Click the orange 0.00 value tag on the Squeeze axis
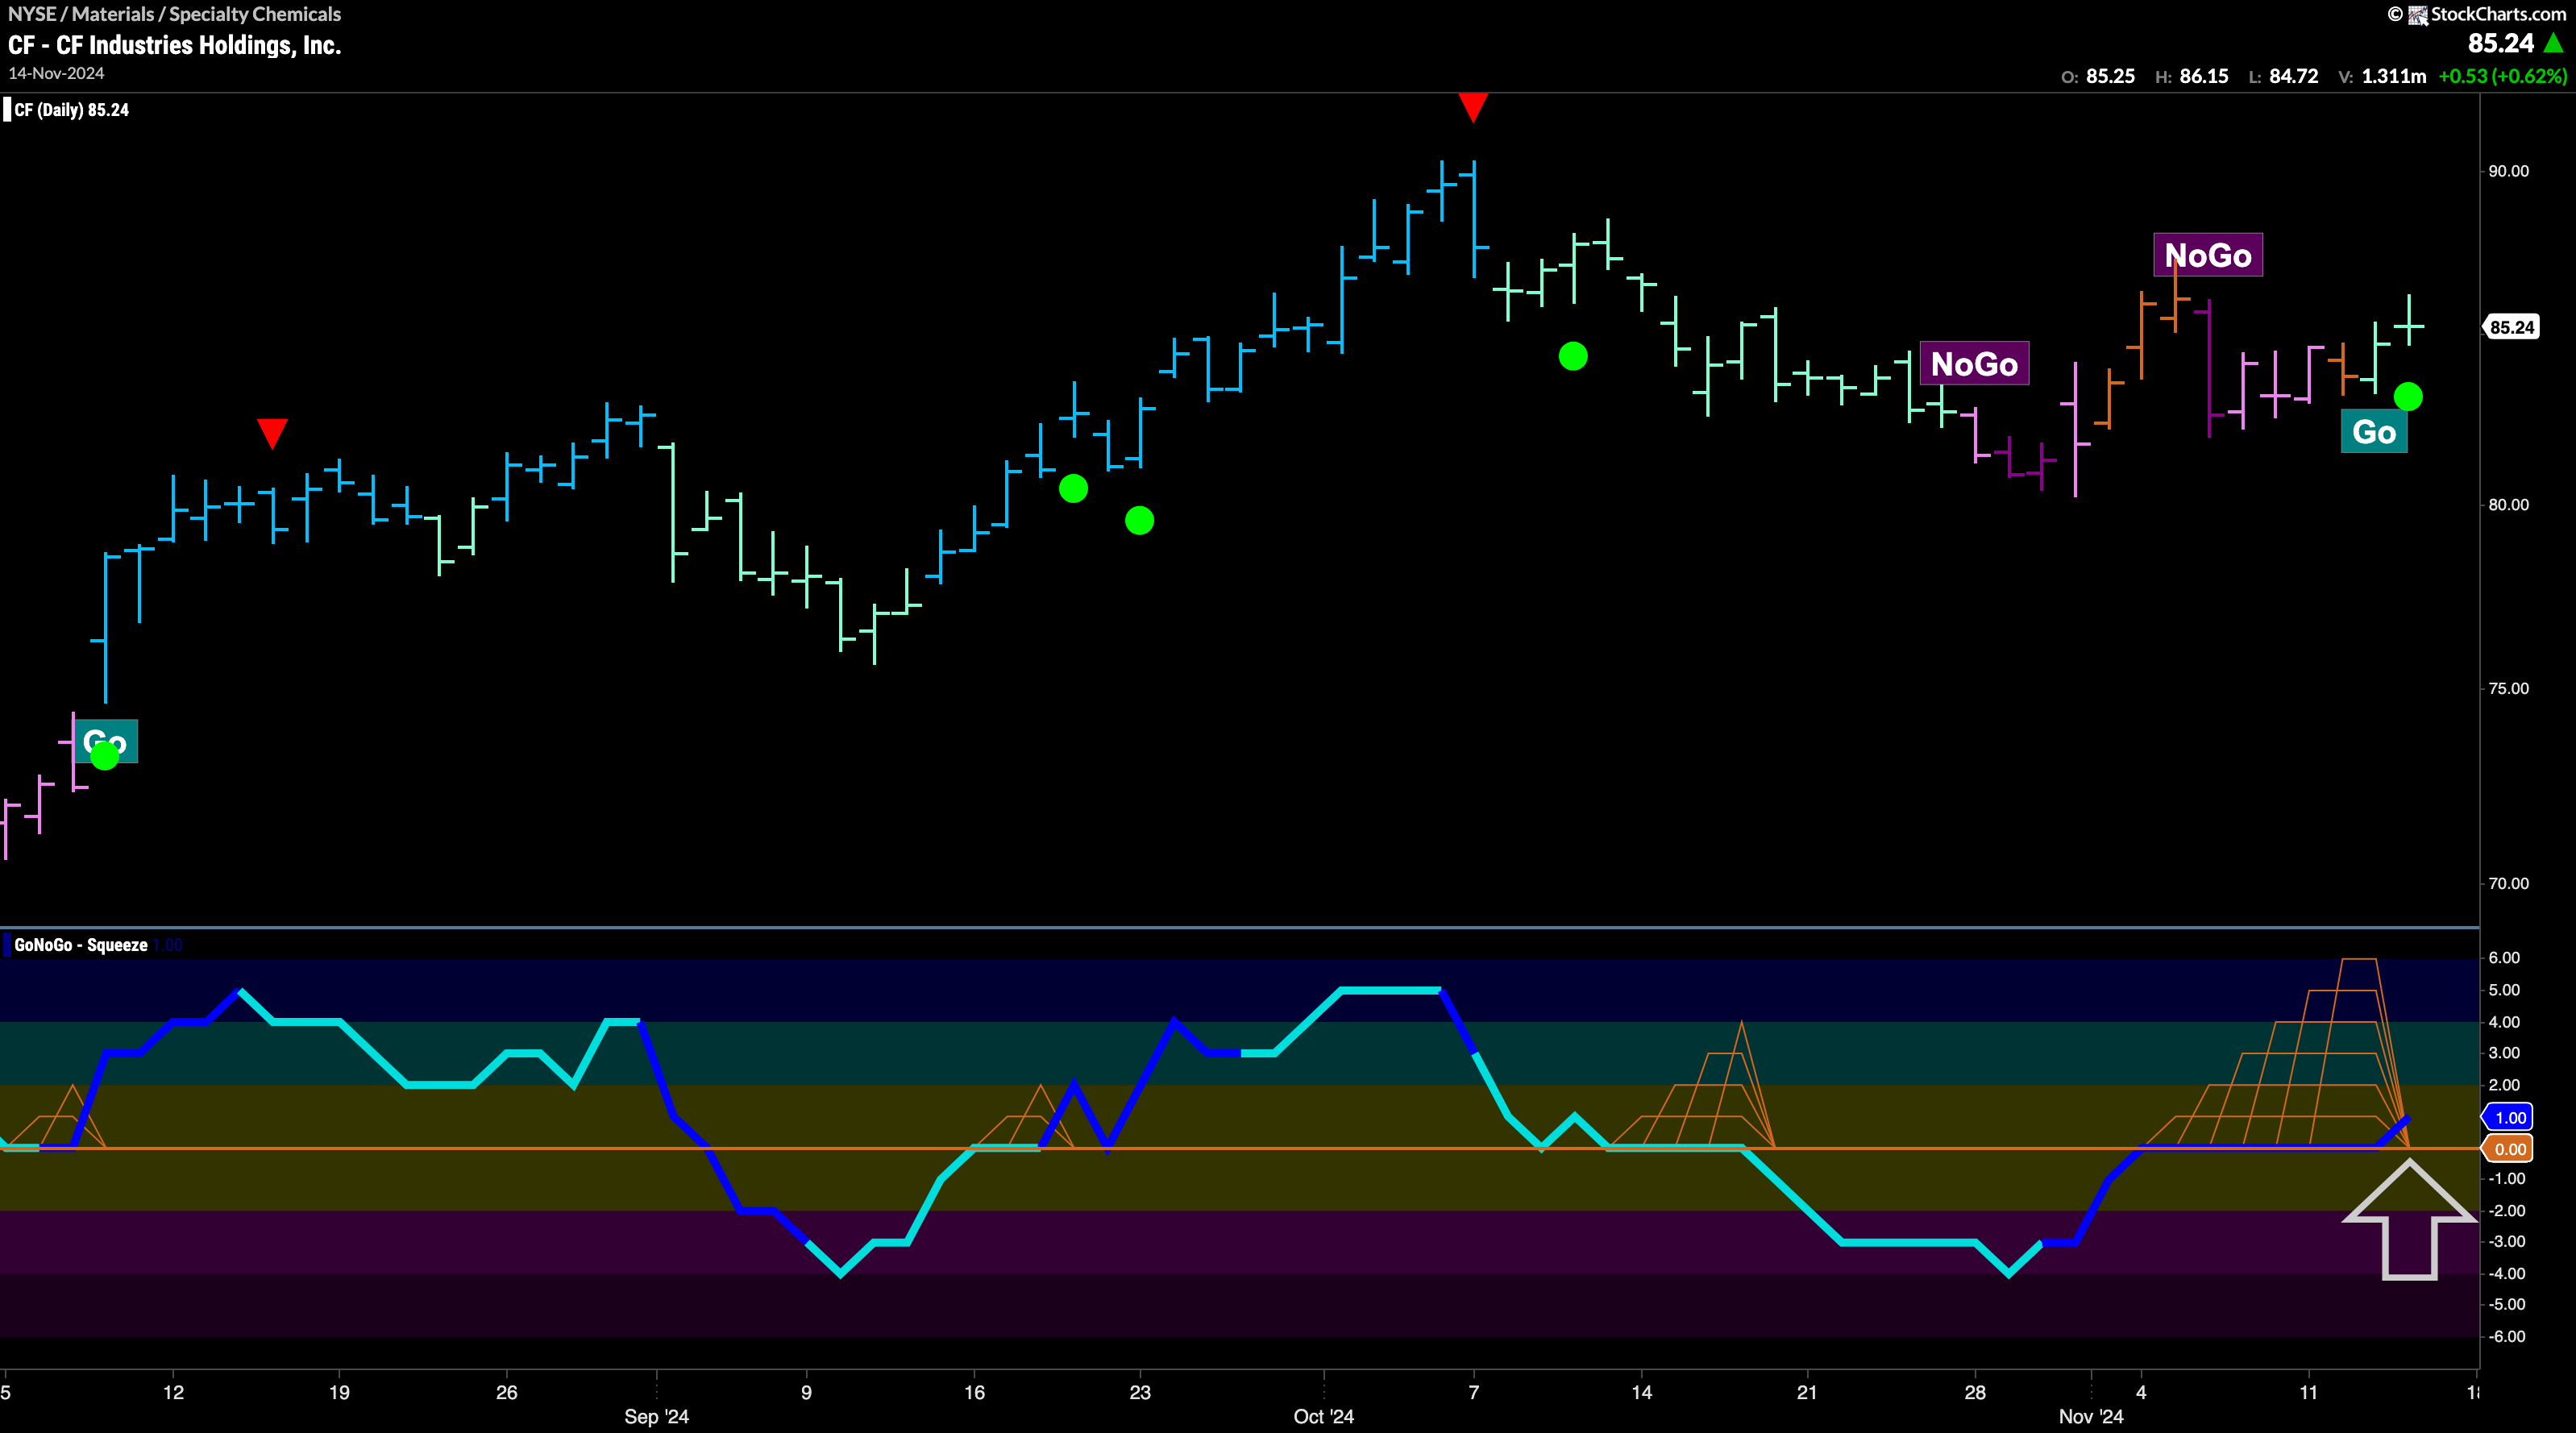The width and height of the screenshot is (2576, 1433). pyautogui.click(x=2510, y=1149)
